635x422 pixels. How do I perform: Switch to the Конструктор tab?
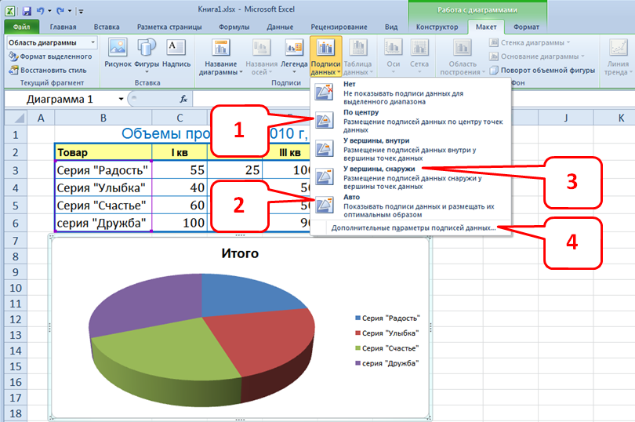click(436, 27)
